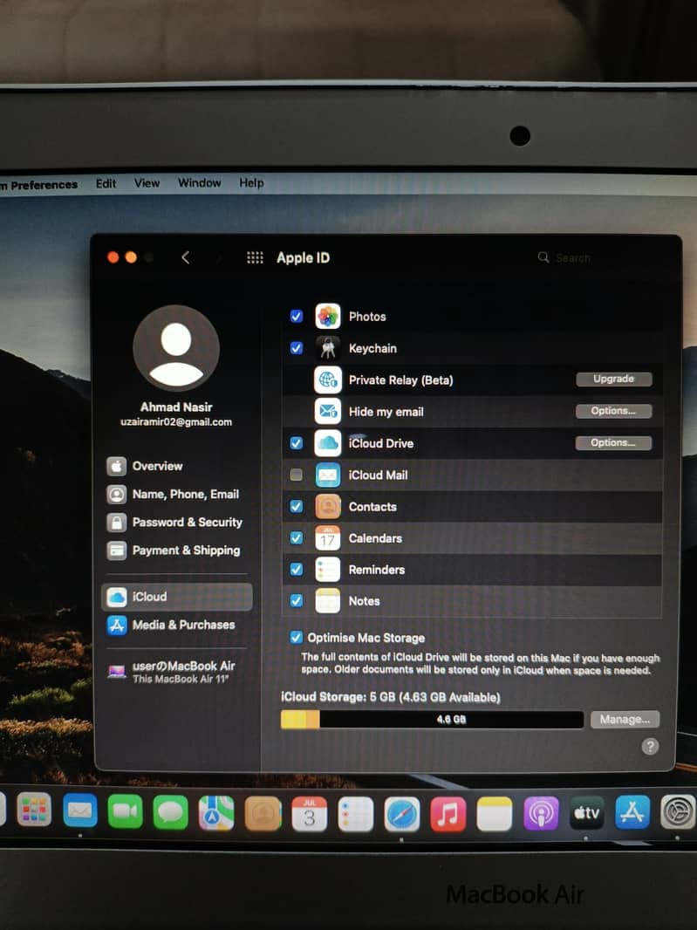This screenshot has width=697, height=930.
Task: Click the Photos app icon in list
Action: click(x=327, y=316)
